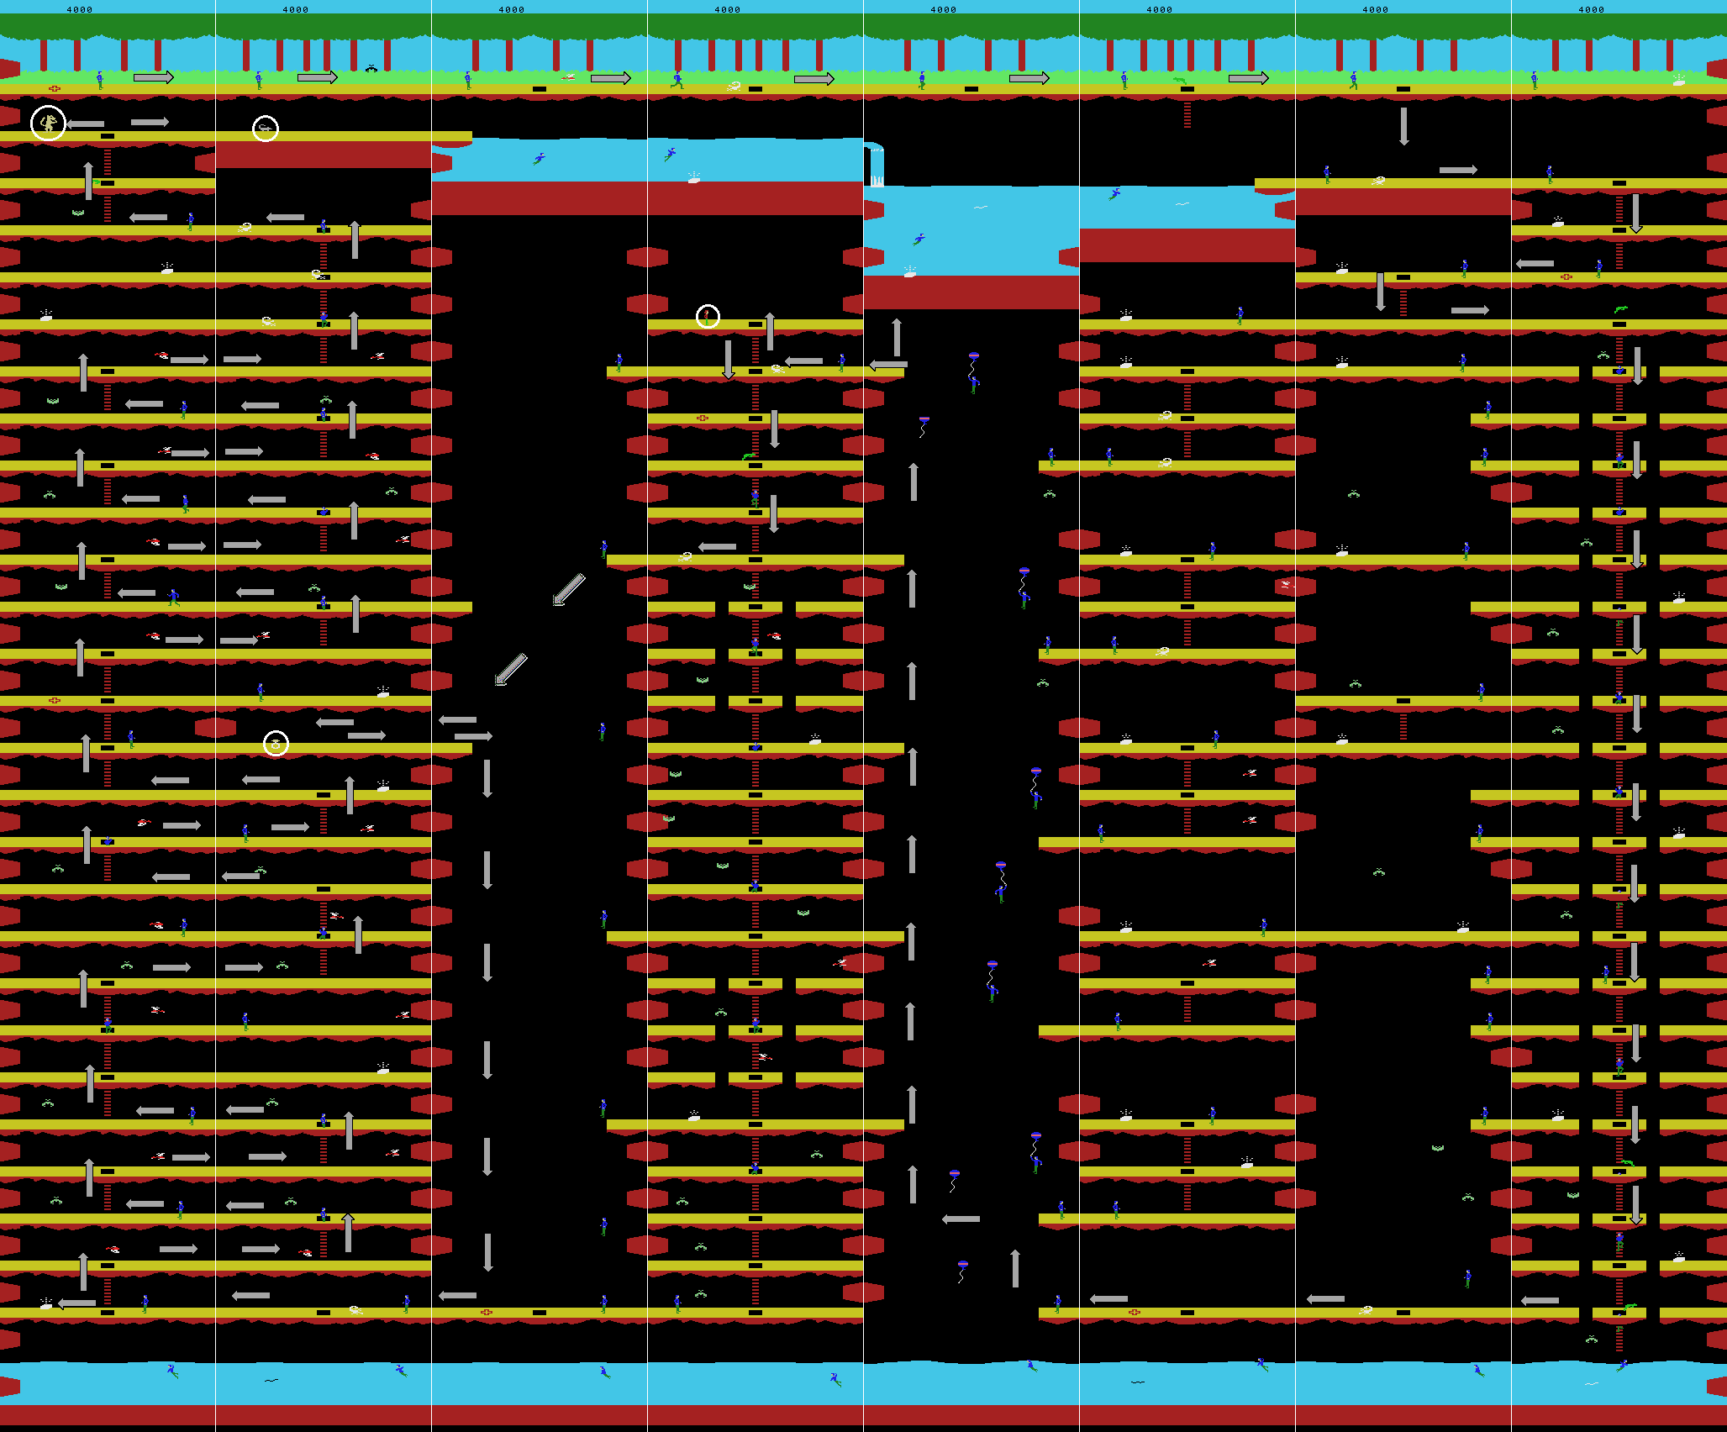Click the red cross left of circled Rhonda's ladder
Image resolution: width=1727 pixels, height=1432 pixels.
tap(703, 418)
